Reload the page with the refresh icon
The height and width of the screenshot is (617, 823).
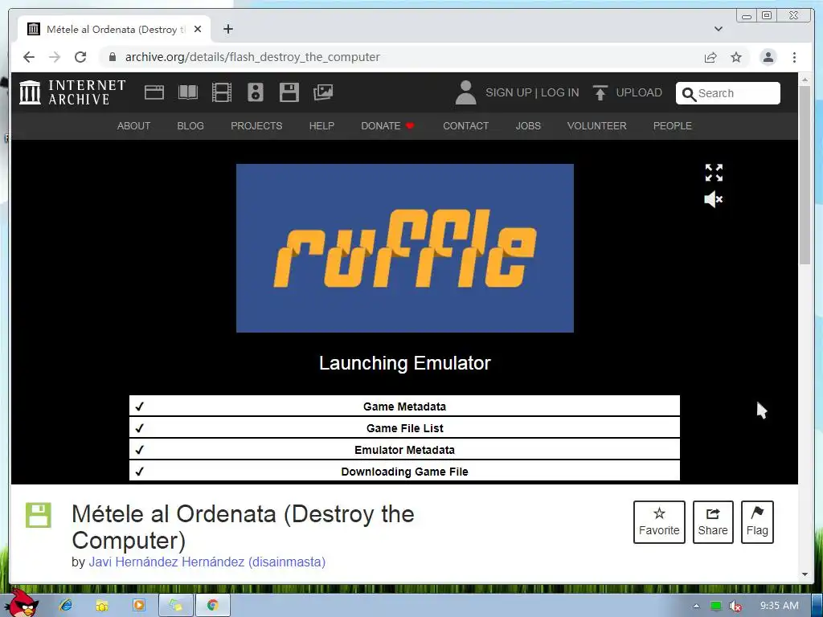coord(80,57)
